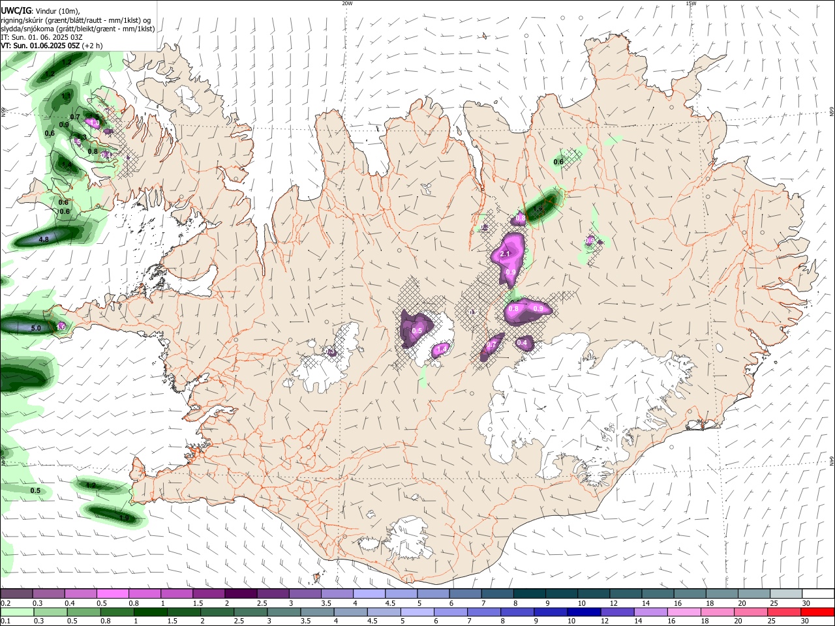This screenshot has width=835, height=626.
Task: Select the darkest purple 2–2.5 snow legend swatch
Action: tap(240, 594)
